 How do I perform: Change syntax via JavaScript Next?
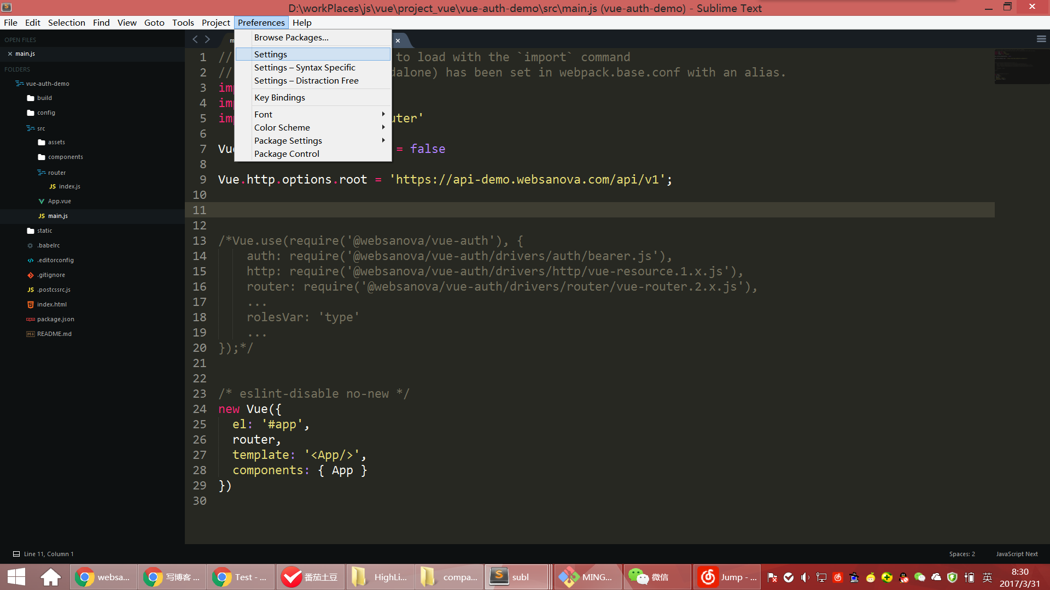pos(1017,554)
